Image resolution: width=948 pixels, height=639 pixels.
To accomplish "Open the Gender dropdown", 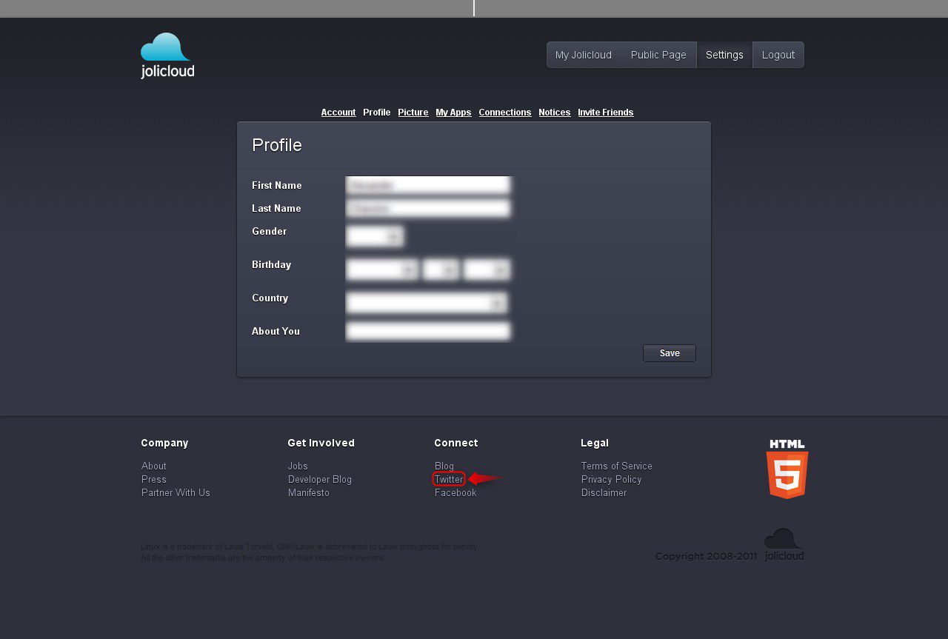I will pos(375,236).
